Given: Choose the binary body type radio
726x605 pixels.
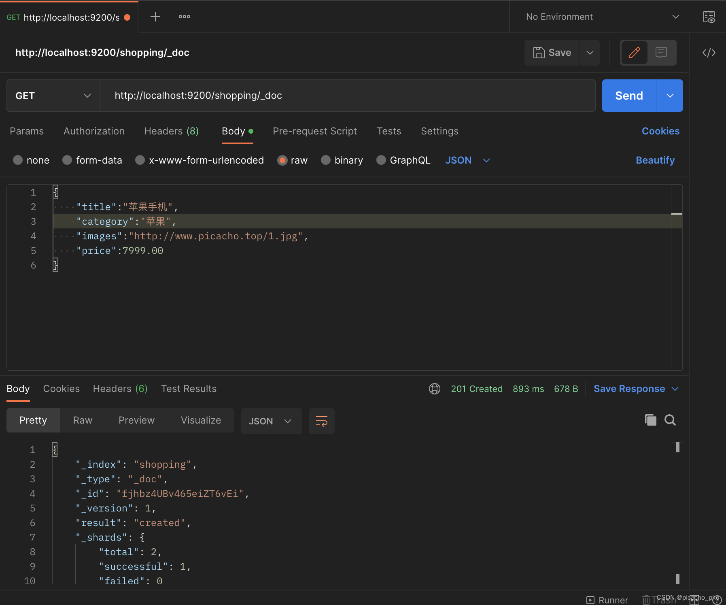Looking at the screenshot, I should (x=326, y=160).
